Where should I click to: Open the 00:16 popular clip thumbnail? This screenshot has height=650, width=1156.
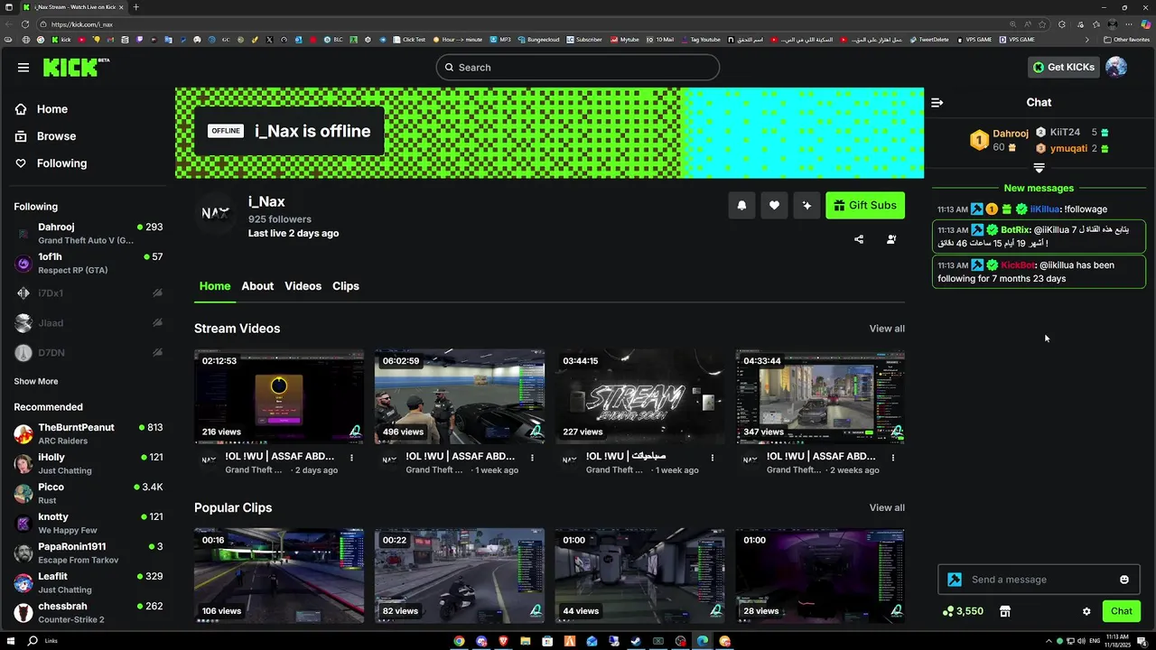point(279,576)
